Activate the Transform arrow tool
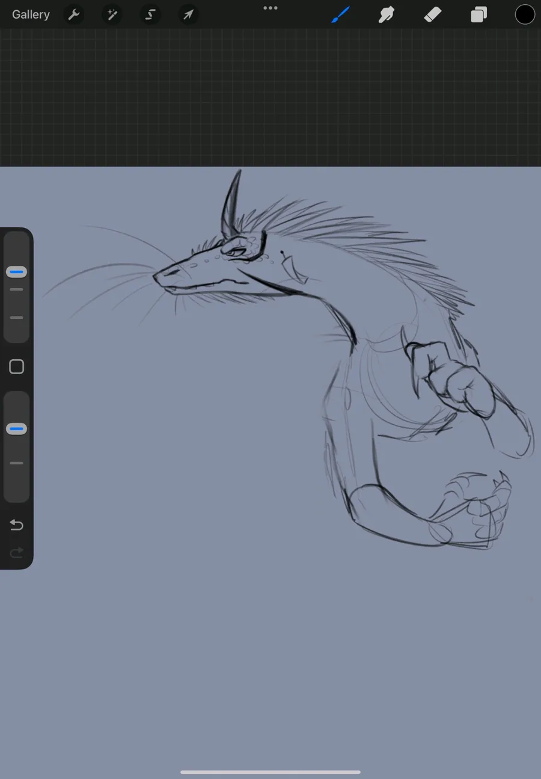The width and height of the screenshot is (541, 779). 188,14
